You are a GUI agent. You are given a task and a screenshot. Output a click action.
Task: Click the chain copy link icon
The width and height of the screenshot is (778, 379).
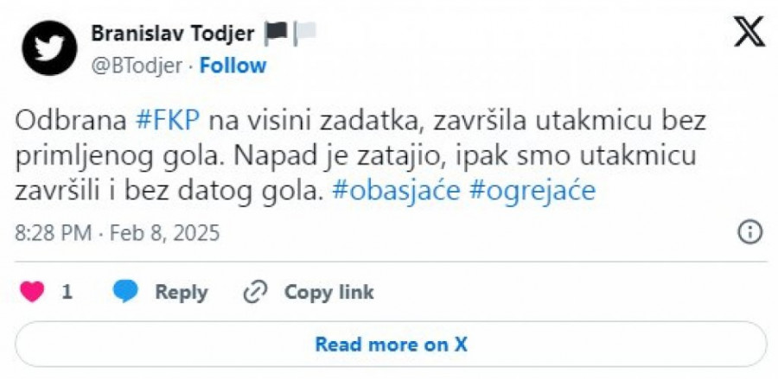[255, 293]
